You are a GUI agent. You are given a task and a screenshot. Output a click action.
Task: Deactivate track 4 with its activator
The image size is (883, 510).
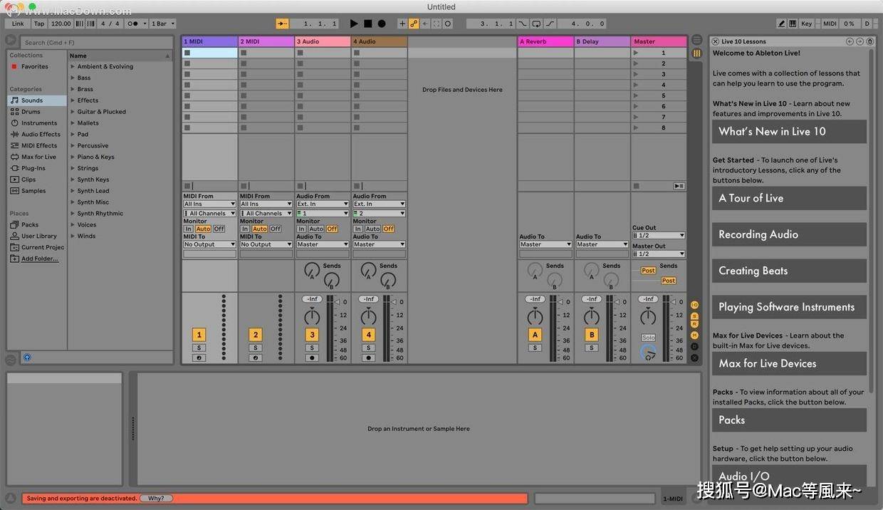(x=368, y=335)
